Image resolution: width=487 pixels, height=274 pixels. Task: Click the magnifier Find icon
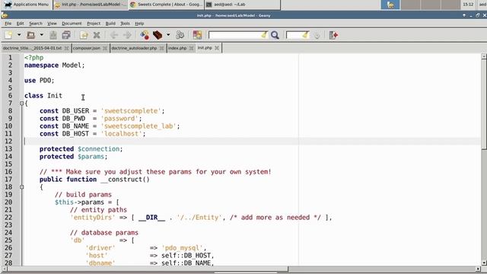click(x=275, y=35)
